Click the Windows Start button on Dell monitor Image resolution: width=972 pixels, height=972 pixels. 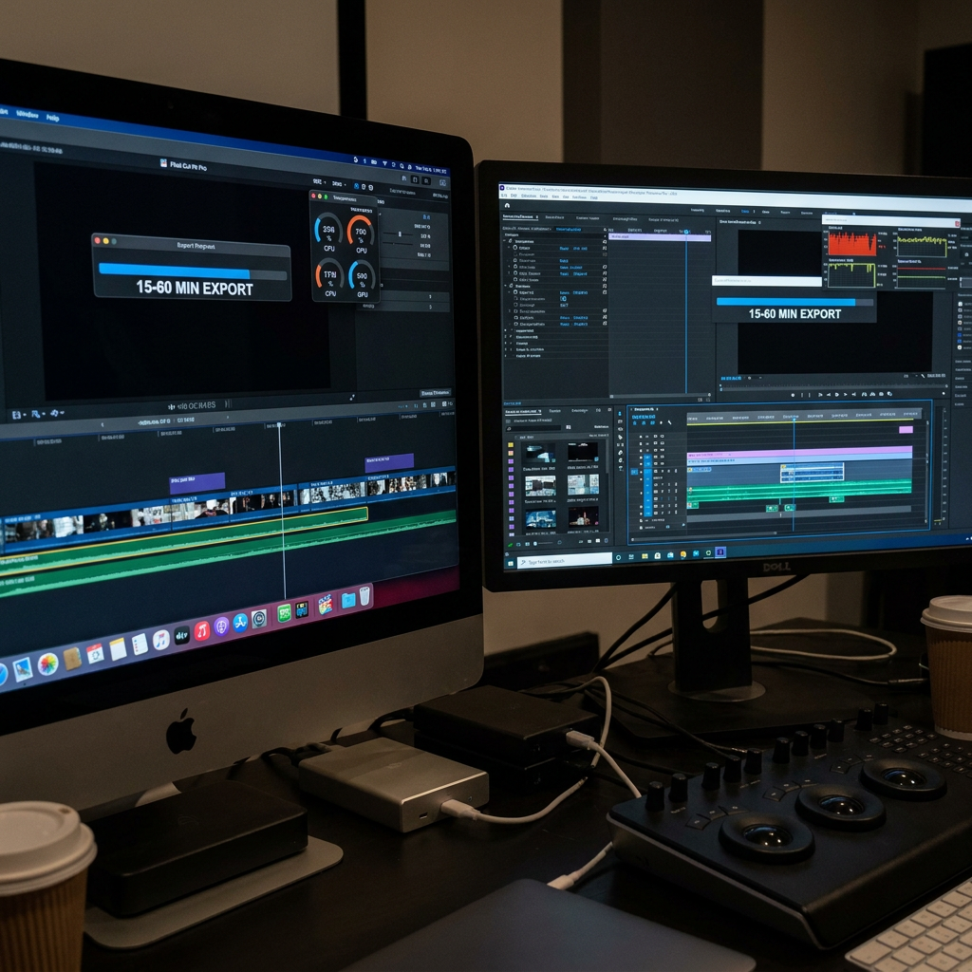coord(510,563)
